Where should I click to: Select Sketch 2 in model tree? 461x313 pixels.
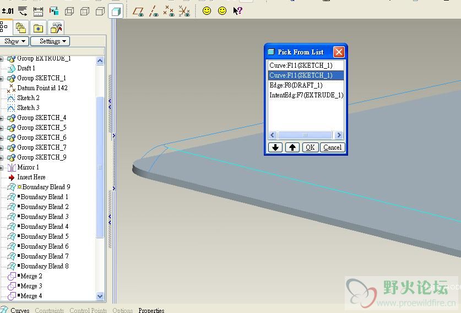click(x=28, y=98)
